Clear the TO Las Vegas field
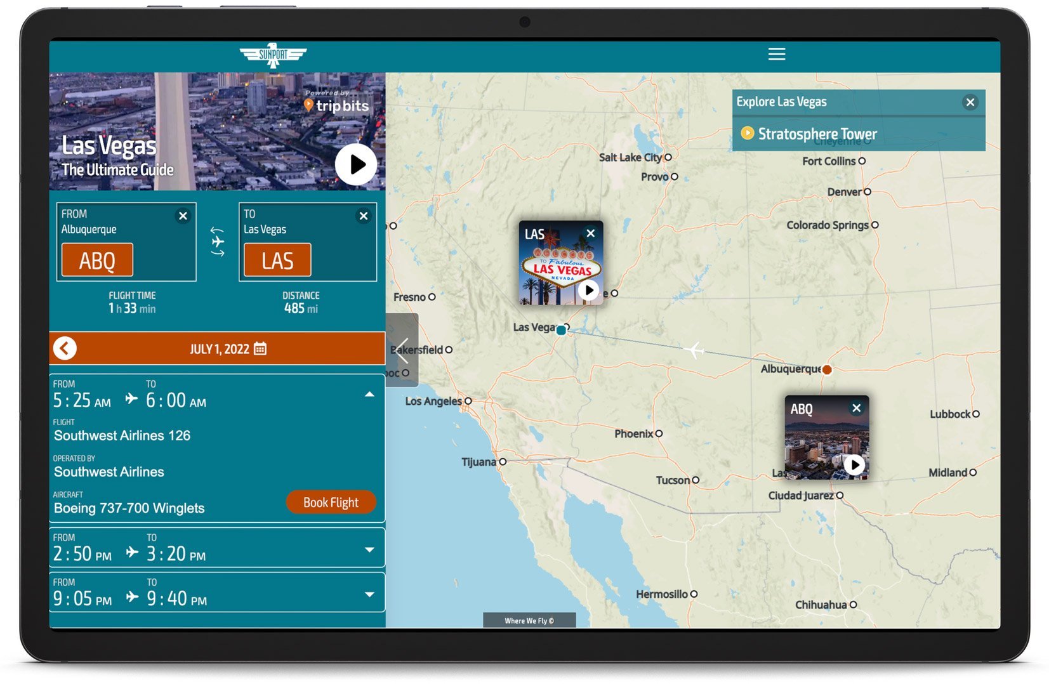 (x=364, y=216)
